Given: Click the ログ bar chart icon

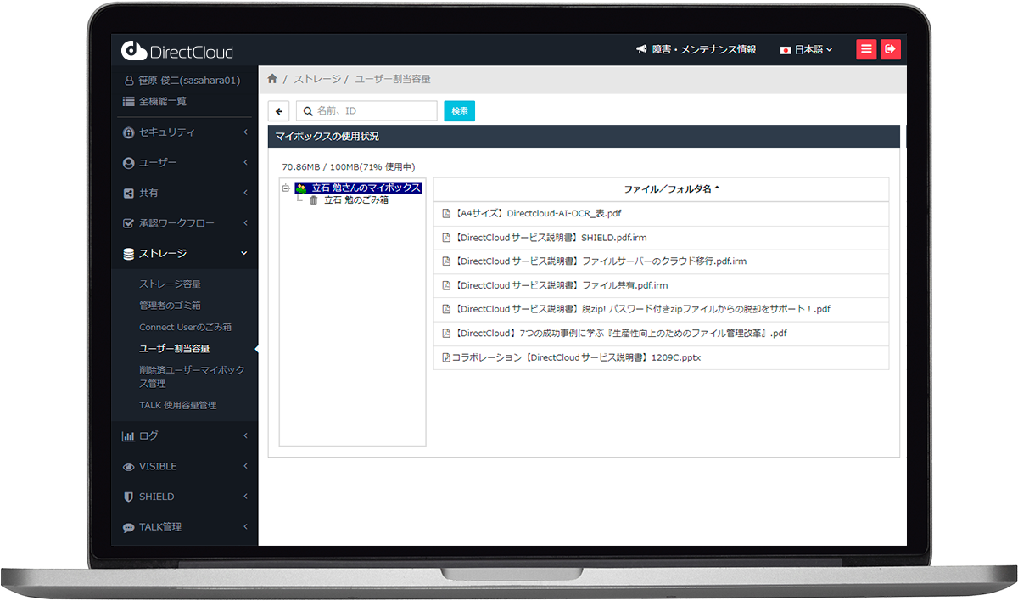Looking at the screenshot, I should [128, 436].
